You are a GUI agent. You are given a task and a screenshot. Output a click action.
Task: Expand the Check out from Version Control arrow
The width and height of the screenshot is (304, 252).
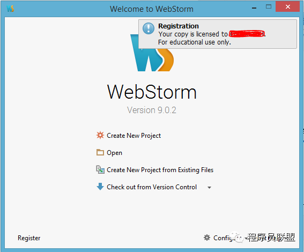click(209, 188)
